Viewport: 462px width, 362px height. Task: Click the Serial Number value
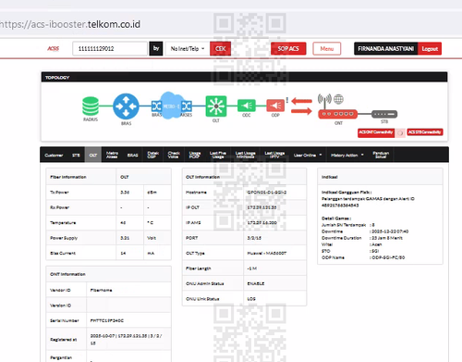[x=106, y=320]
